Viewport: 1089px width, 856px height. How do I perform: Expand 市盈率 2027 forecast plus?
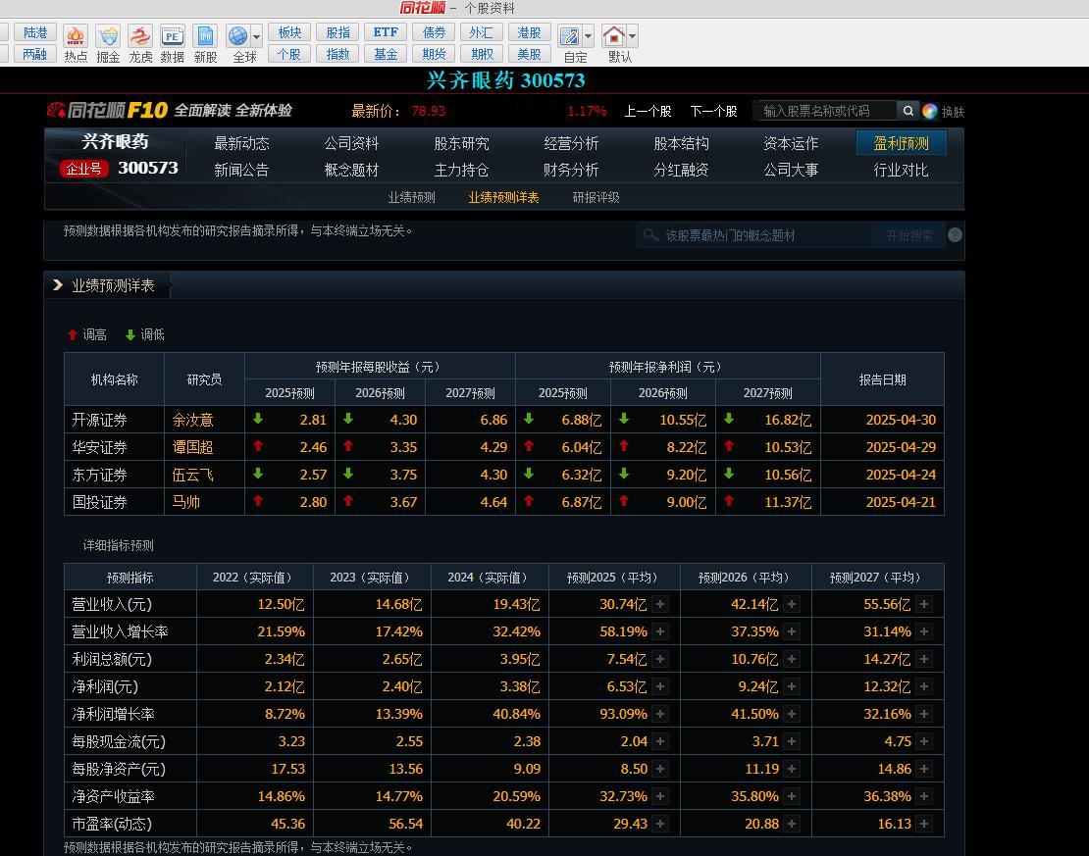[924, 824]
